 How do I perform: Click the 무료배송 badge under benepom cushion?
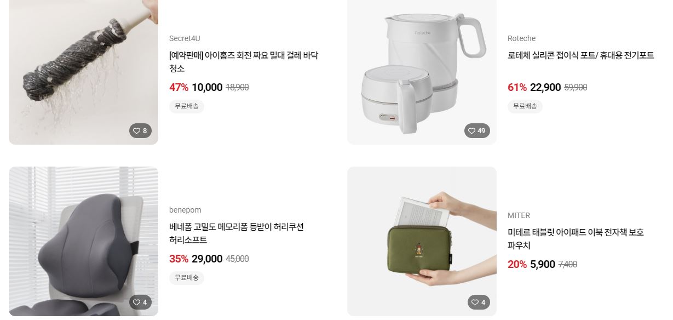tap(187, 278)
